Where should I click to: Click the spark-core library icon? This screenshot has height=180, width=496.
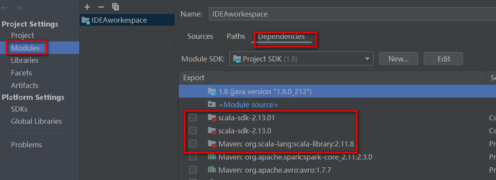[x=212, y=157]
